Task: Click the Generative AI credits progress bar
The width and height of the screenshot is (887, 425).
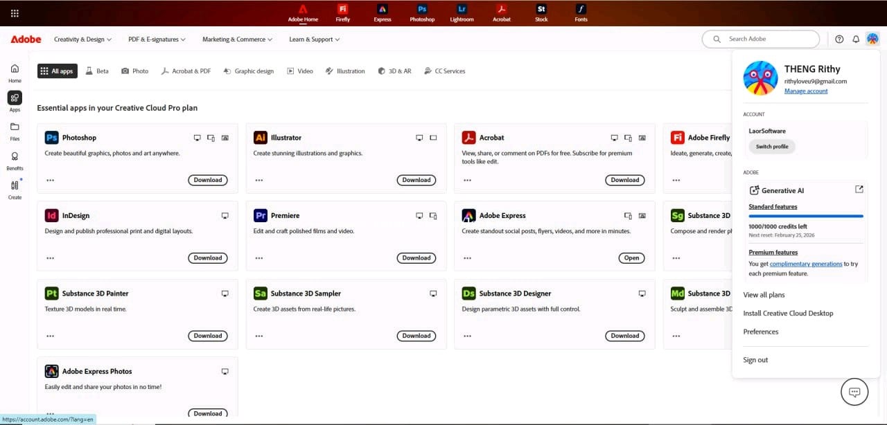Action: (806, 217)
